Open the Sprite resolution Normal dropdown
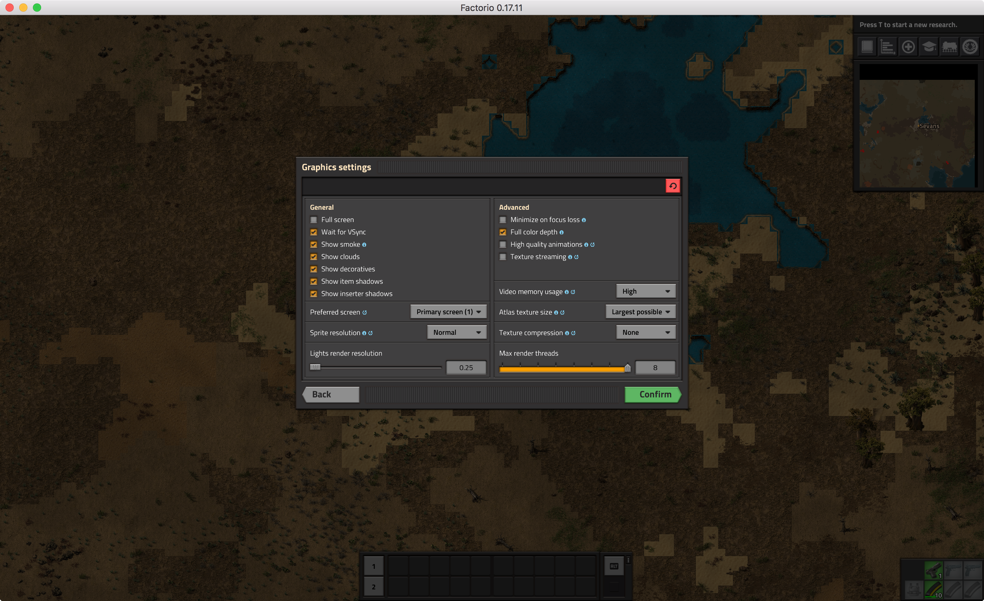The height and width of the screenshot is (601, 984). [457, 332]
